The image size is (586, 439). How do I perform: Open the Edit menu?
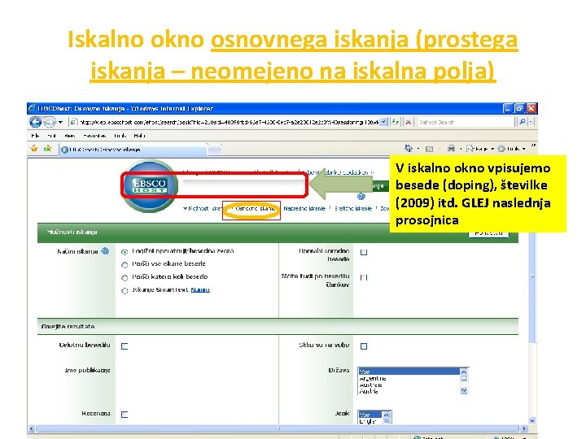click(51, 136)
